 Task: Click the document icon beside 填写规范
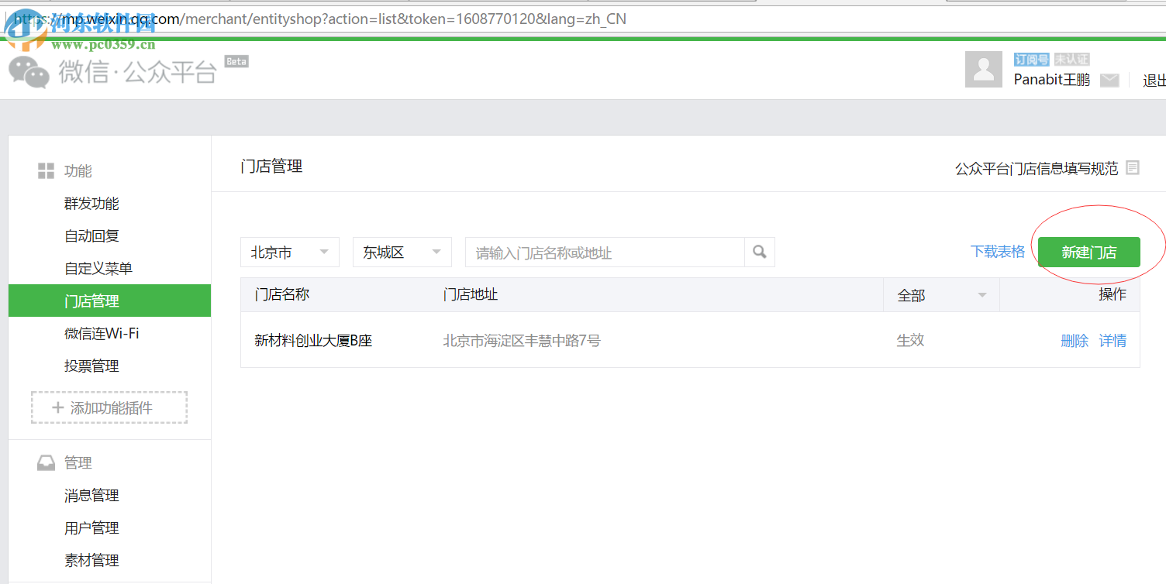(x=1133, y=167)
